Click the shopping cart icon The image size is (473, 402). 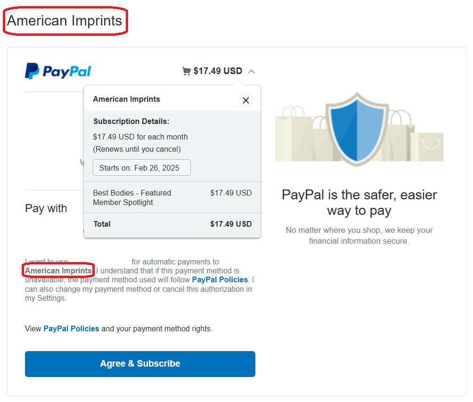[x=187, y=71]
